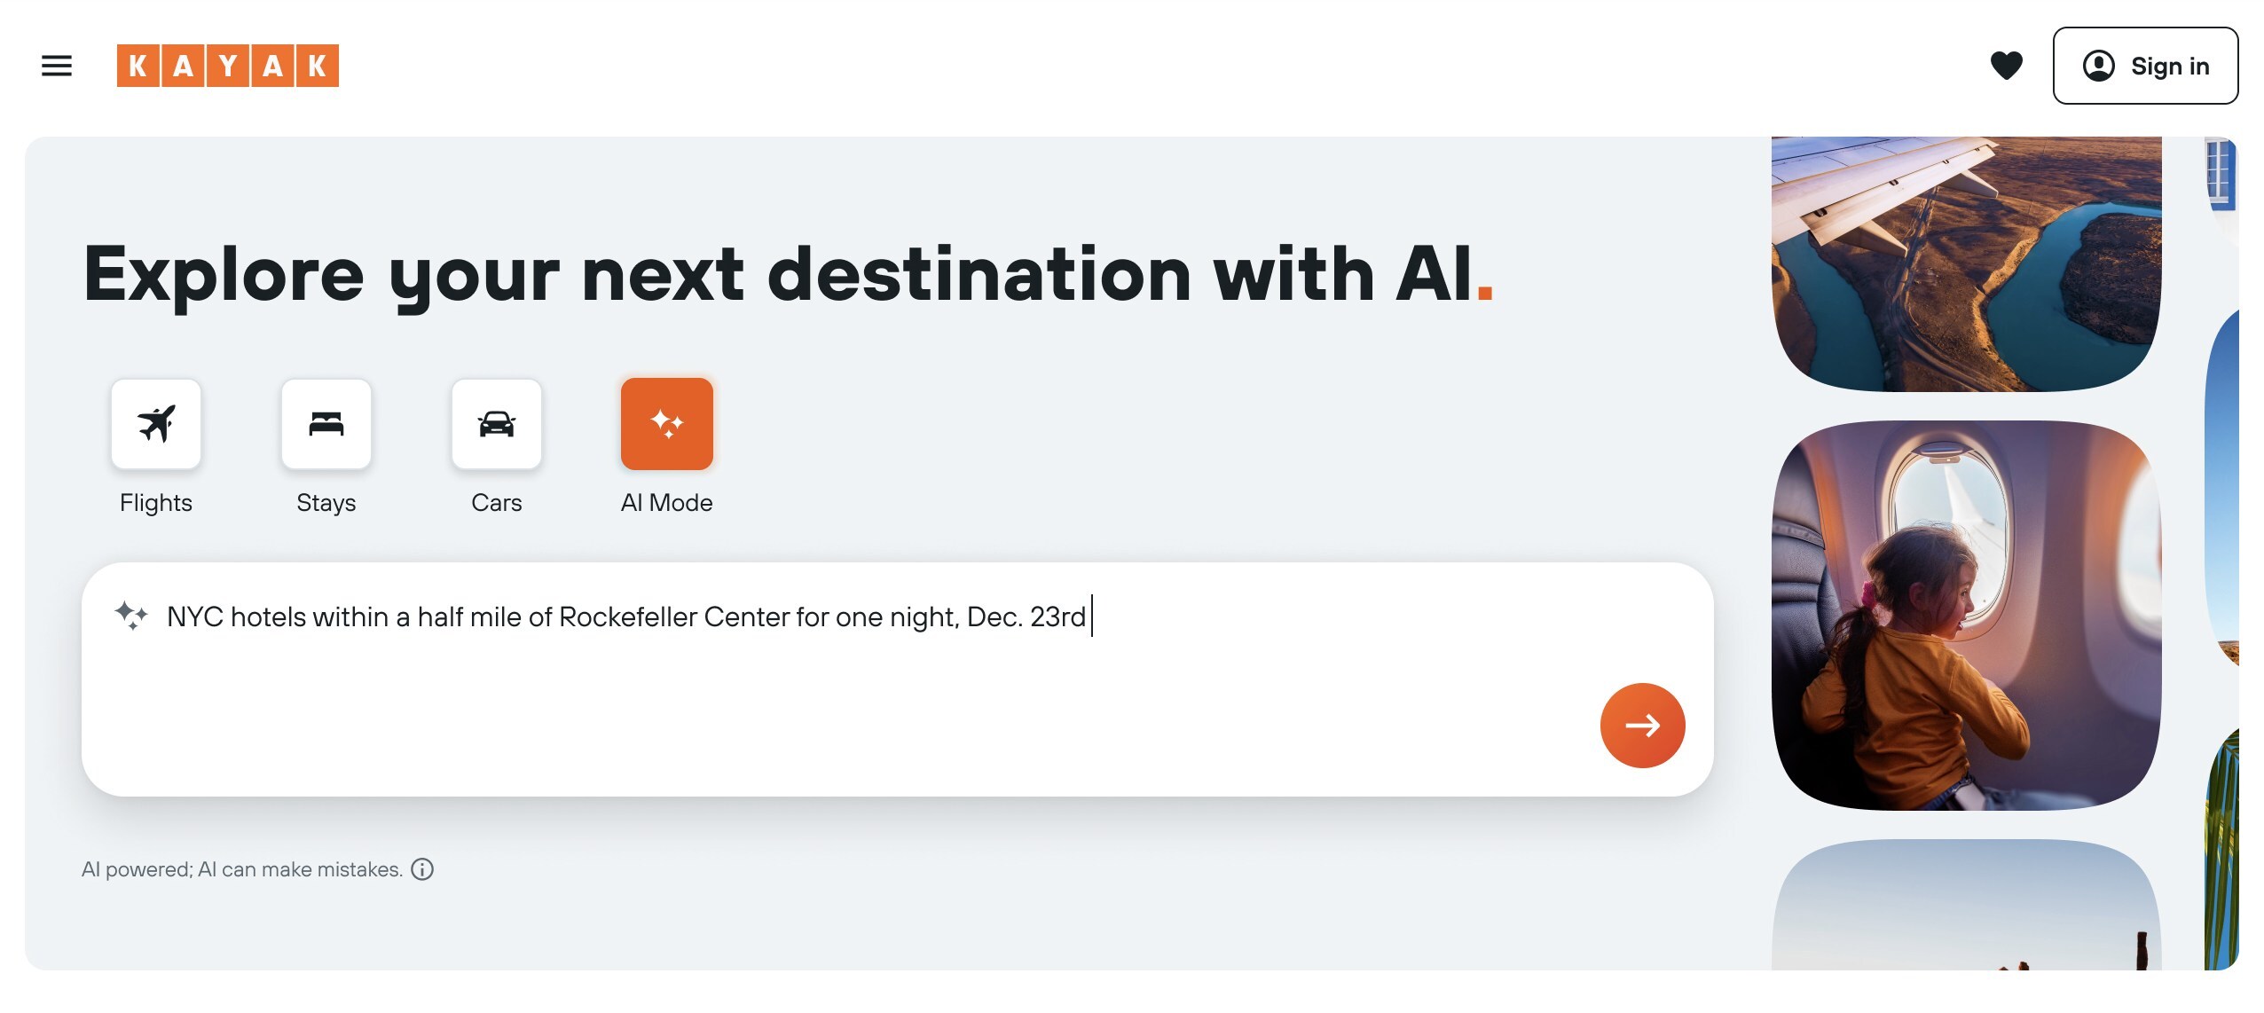Submit the search with orange arrow button

(1642, 725)
